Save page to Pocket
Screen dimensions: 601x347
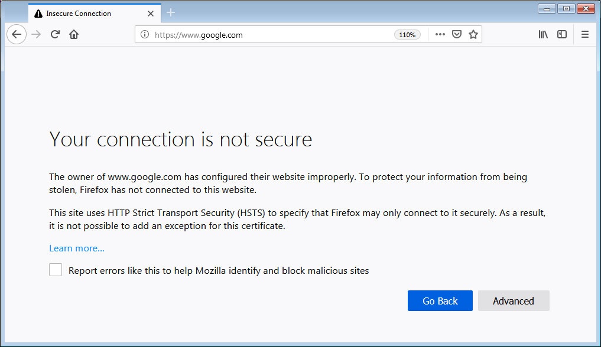[456, 34]
